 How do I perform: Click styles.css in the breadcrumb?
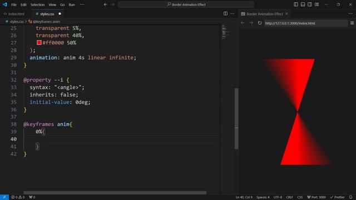click(16, 22)
